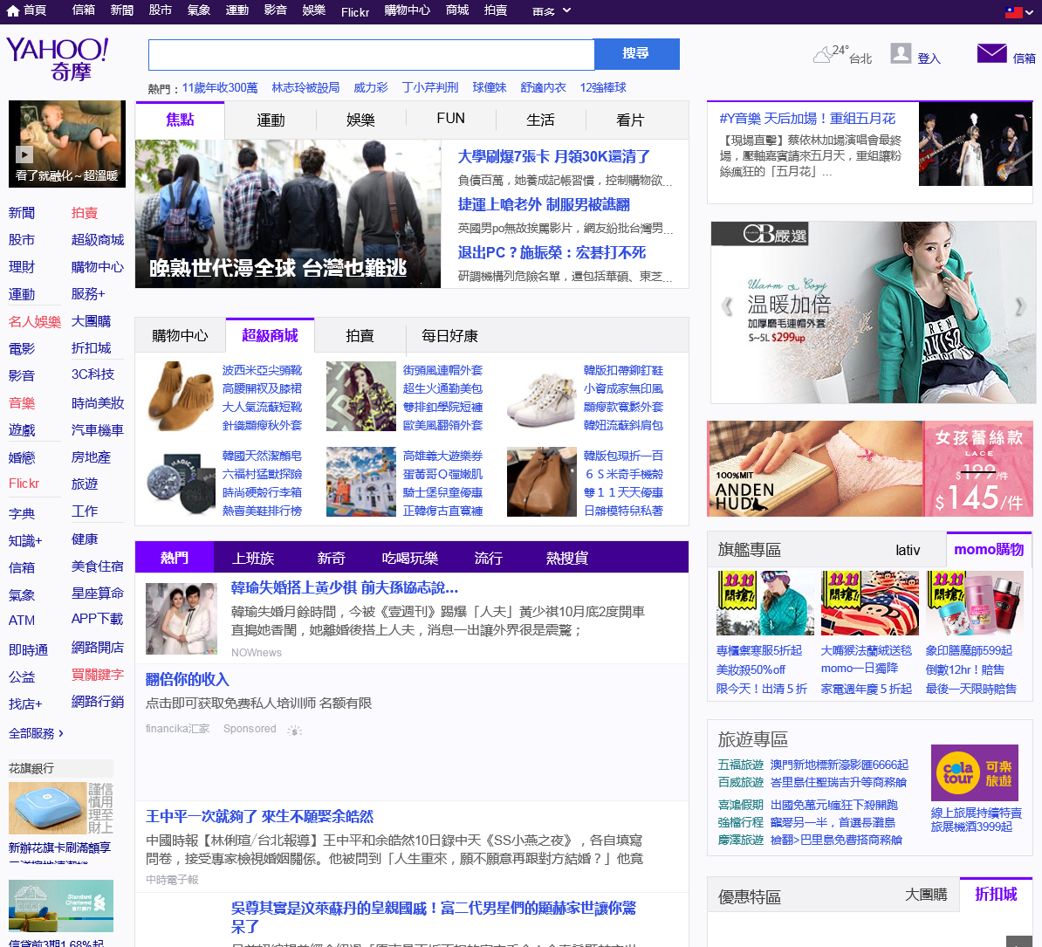Image resolution: width=1042 pixels, height=947 pixels.
Task: Click the sponsored ad info icon
Action: click(294, 731)
